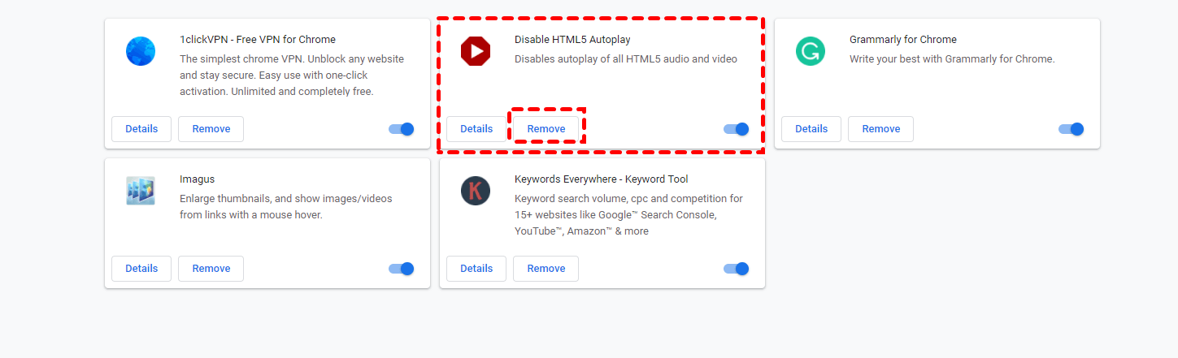Click the 1clickVPN globe icon
Screen dimensions: 1178x358
tap(140, 51)
